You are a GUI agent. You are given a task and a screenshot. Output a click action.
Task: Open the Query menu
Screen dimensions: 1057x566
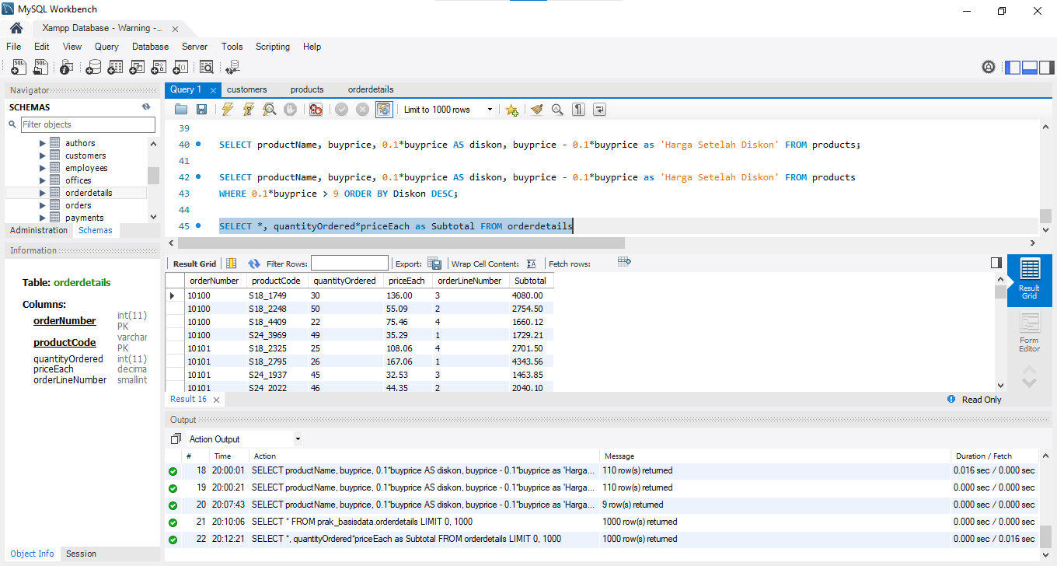[x=106, y=47]
